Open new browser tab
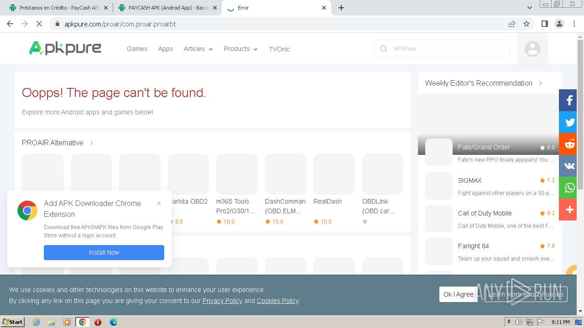584x328 pixels. (x=341, y=8)
